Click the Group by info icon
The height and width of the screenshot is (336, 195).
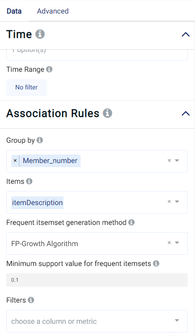coord(40,140)
